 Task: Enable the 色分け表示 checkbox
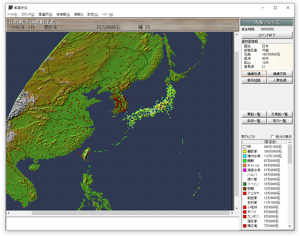273,137
